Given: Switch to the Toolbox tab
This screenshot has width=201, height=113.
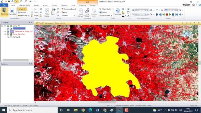Looking at the screenshot, I should pyautogui.click(x=64, y=5).
